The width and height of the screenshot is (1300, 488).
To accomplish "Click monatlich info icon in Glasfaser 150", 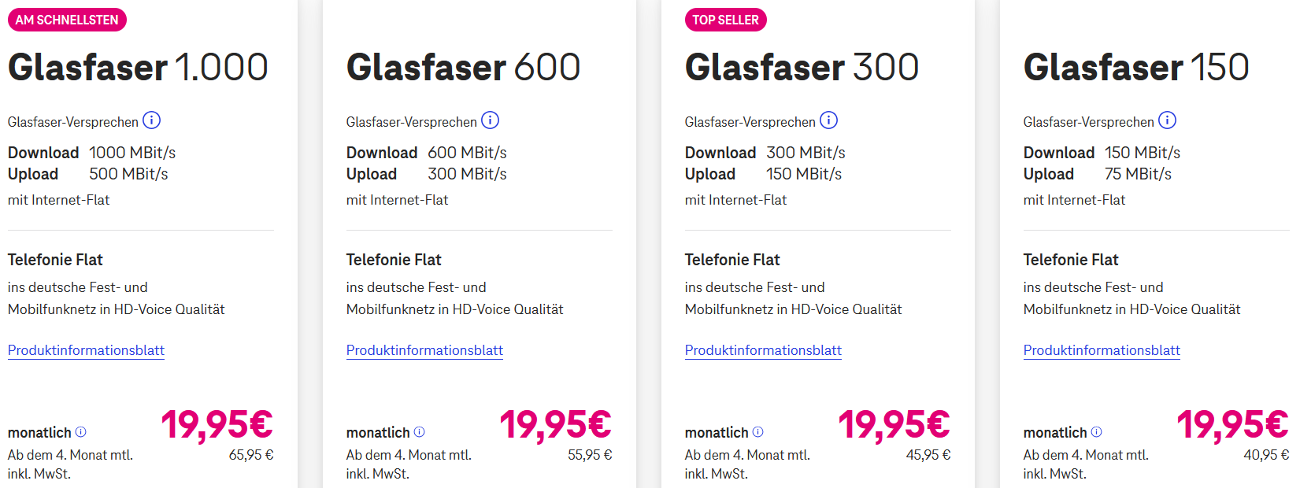I will click(1097, 432).
